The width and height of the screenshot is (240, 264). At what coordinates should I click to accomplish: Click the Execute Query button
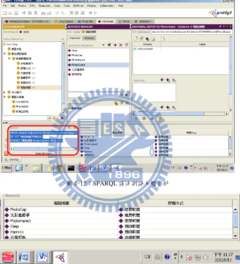[x=44, y=153]
